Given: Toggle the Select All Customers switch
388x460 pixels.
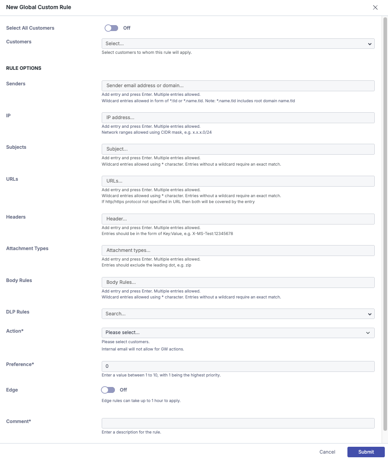Looking at the screenshot, I should coord(111,28).
